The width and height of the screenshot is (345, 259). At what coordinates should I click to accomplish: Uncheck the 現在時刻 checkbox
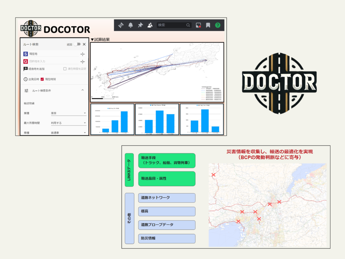coord(42,79)
